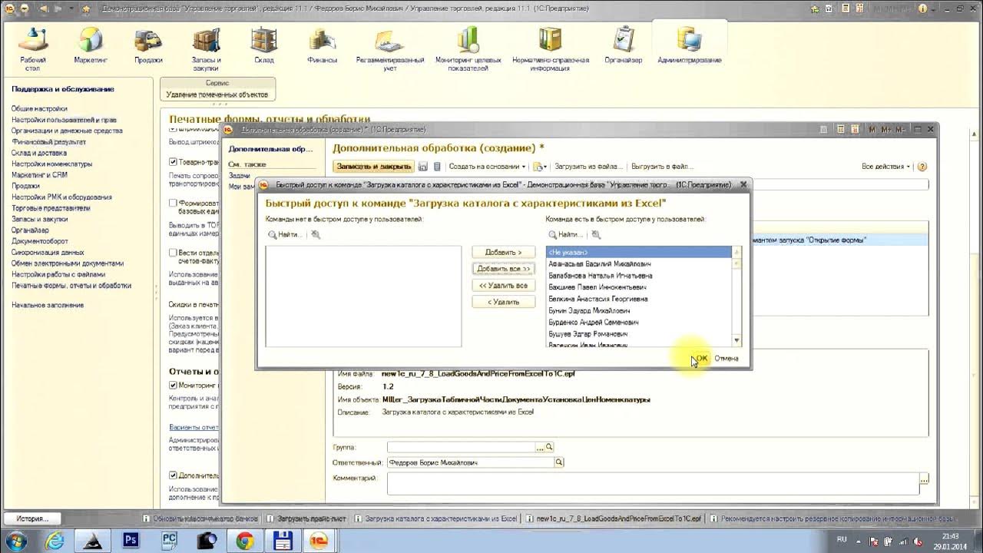Click the Варианты отчетов link

coord(194,427)
